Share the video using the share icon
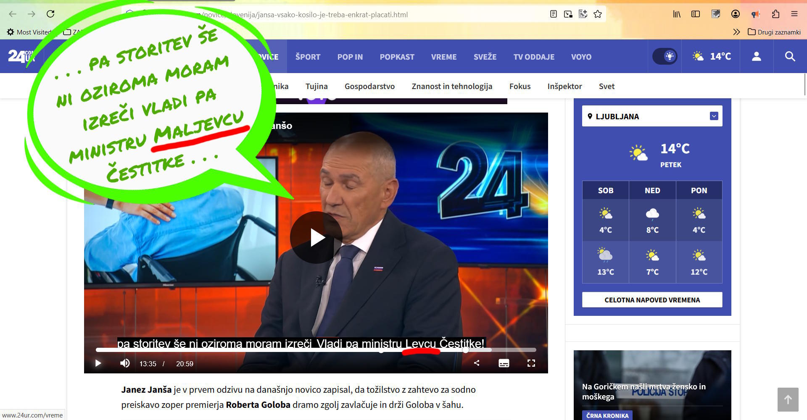This screenshot has height=420, width=807. click(x=477, y=363)
